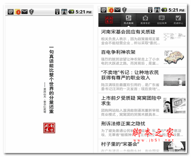Tap the farmer photo beside the "不卖地"书记 article
The image size is (191, 157).
(x=175, y=80)
